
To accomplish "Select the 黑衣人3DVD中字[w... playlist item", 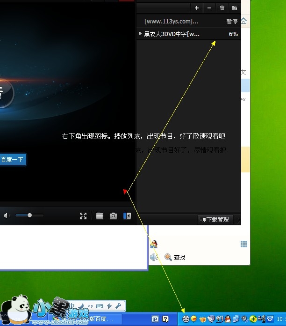I will [189, 34].
